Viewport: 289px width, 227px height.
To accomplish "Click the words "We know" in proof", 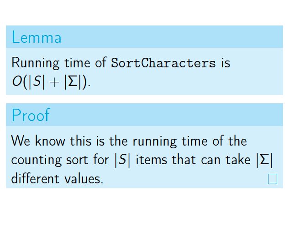I will coord(38,141).
